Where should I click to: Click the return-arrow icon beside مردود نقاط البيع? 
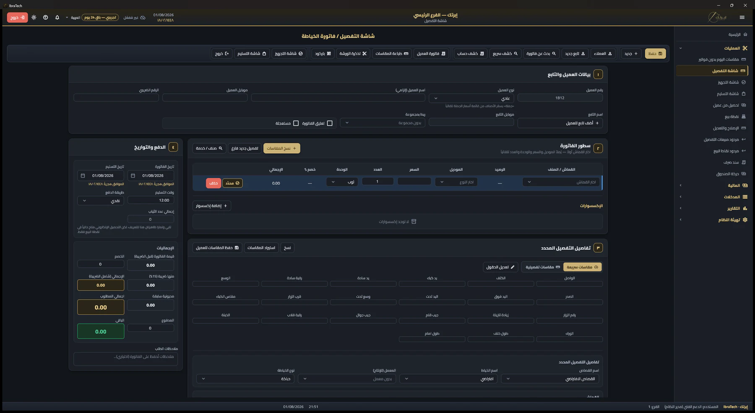coord(744,151)
